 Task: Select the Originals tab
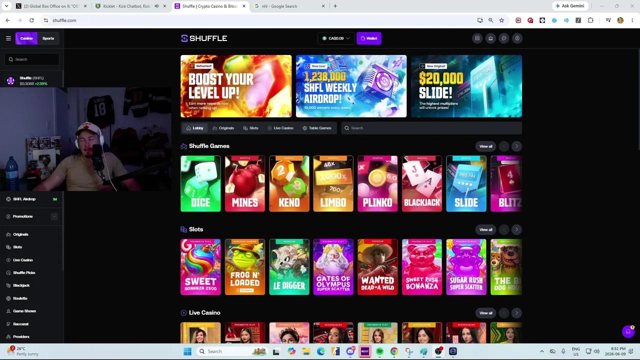pyautogui.click(x=223, y=128)
